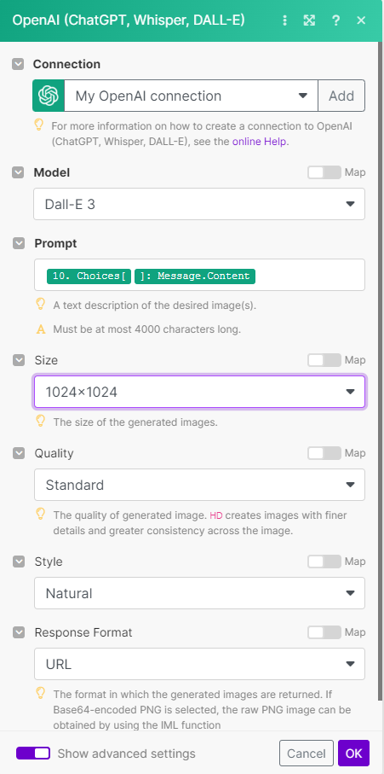Follow the online Help link
384x774 pixels.
(x=260, y=141)
